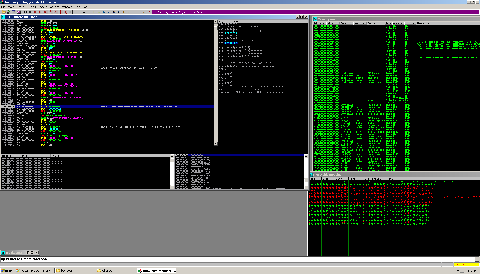Click the Trace into toolbar icon

(56, 12)
